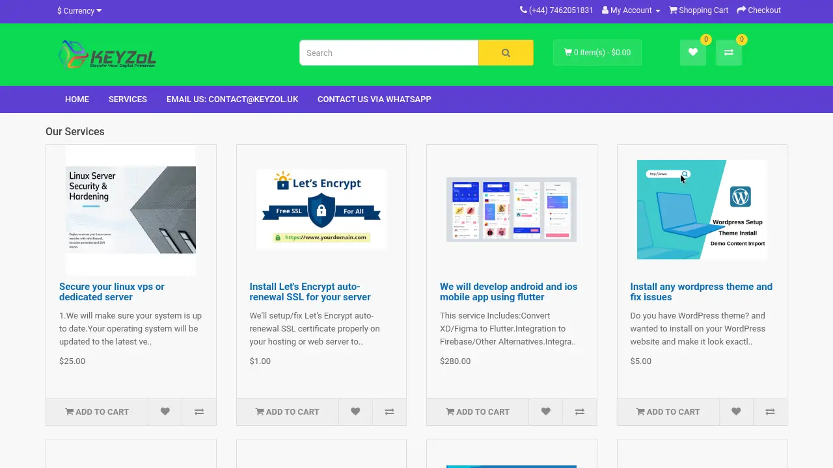The height and width of the screenshot is (468, 833).
Task: Click the yellow search magnifier button
Action: (x=506, y=53)
